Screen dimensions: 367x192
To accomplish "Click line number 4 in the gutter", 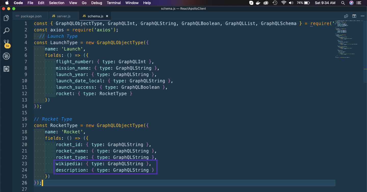I will point(26,43).
